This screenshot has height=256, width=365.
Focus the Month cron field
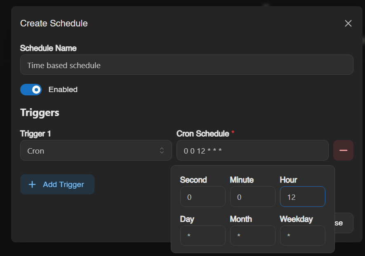[252, 235]
